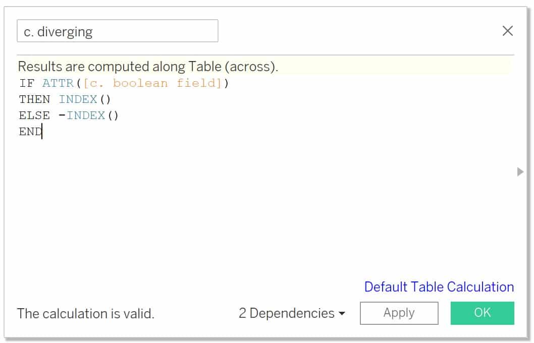Click the END keyword
The image size is (534, 343).
[x=30, y=131]
